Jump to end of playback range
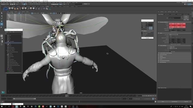Image resolution: width=193 pixels, height=108 pixels. [x=155, y=96]
